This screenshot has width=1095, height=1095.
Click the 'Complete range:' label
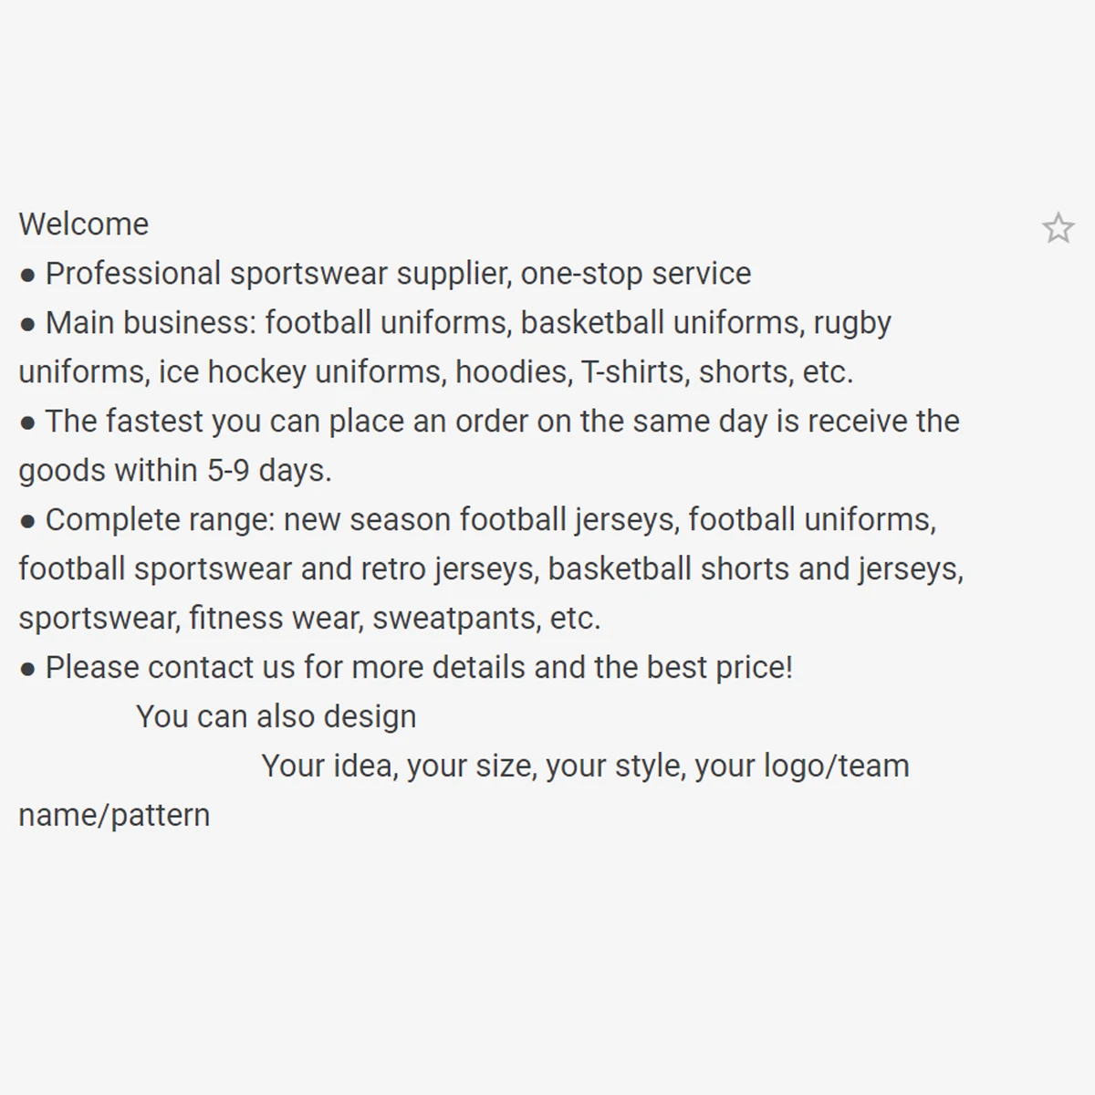coord(160,520)
